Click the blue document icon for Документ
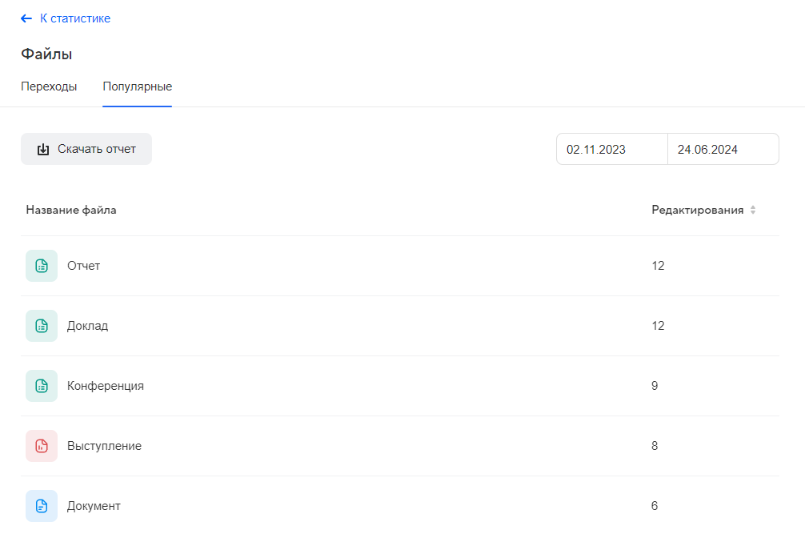This screenshot has height=534, width=805. [42, 506]
